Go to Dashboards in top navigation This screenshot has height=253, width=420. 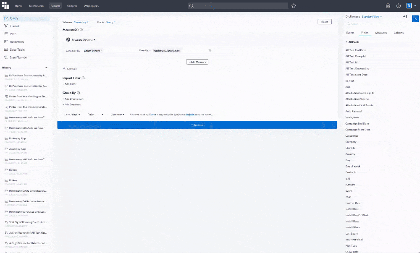click(x=36, y=5)
